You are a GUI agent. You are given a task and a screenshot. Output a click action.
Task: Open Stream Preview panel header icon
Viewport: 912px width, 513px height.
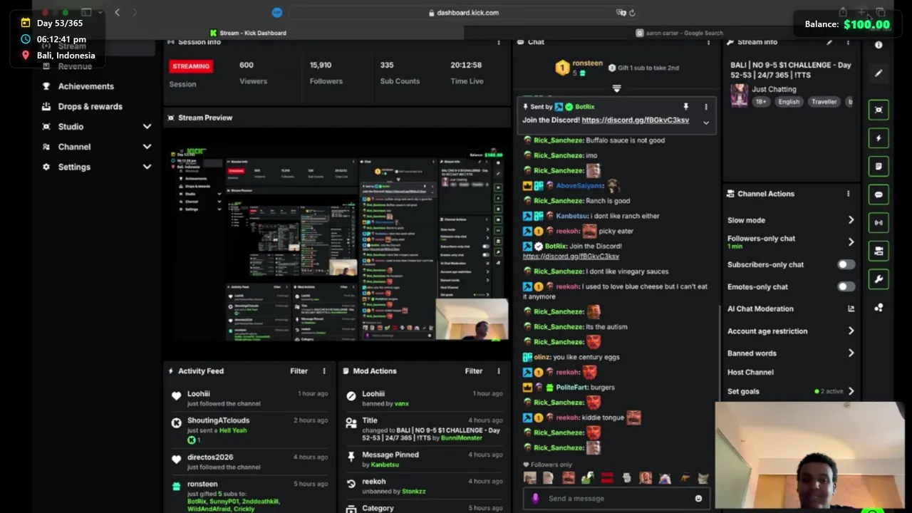(x=171, y=118)
